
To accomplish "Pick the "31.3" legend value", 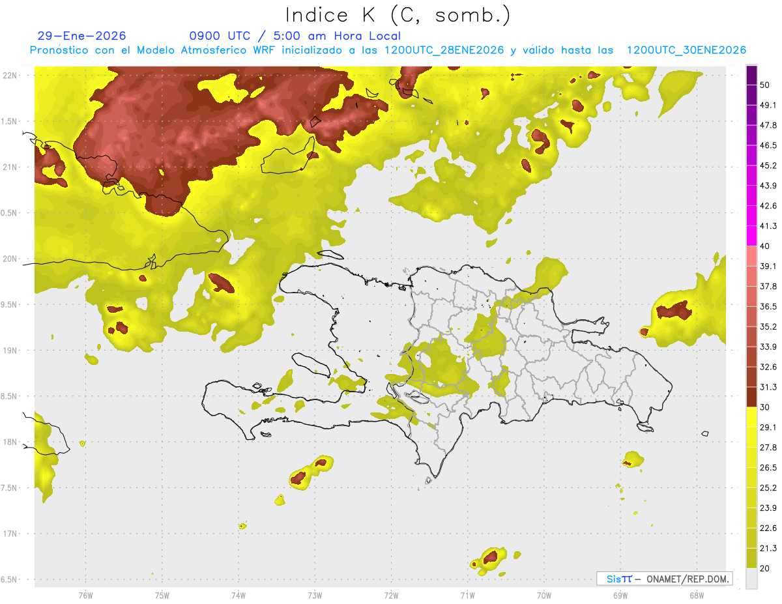I will tap(768, 387).
